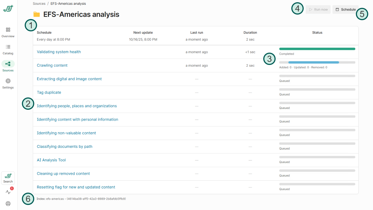Open the Validating system health task

[x=59, y=52]
